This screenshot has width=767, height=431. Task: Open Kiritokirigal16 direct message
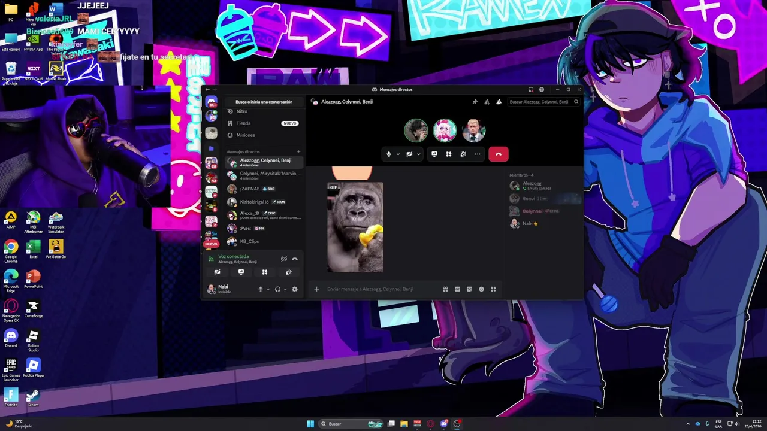[264, 202]
